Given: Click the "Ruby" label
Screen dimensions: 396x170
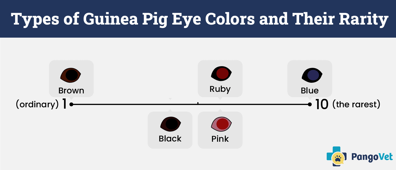Looking at the screenshot, I should pyautogui.click(x=220, y=89).
